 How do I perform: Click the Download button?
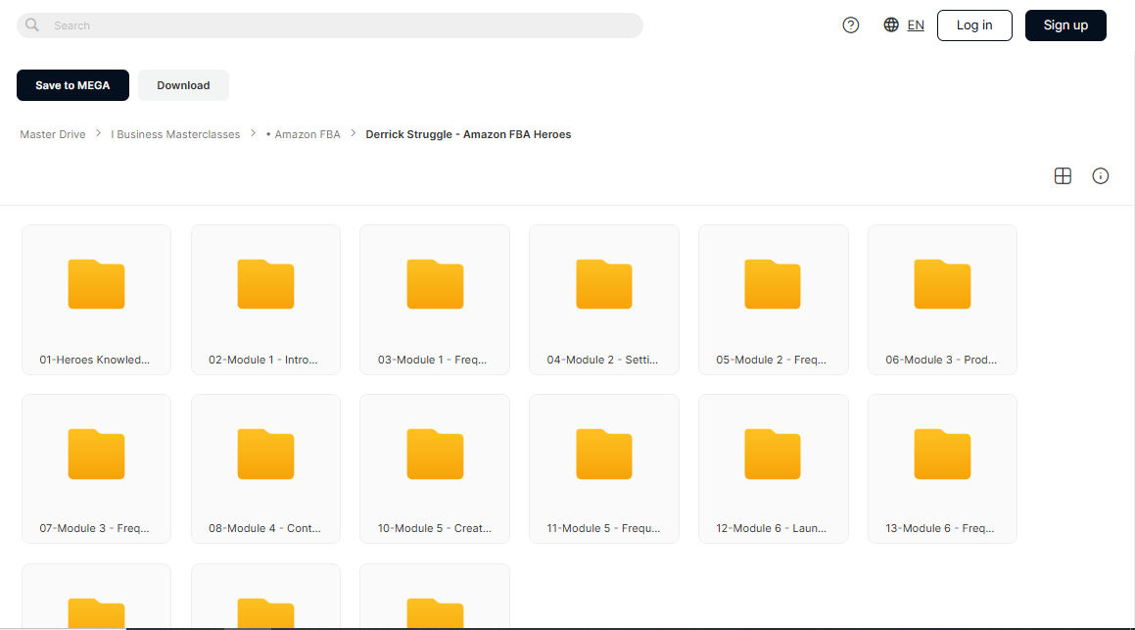183,85
